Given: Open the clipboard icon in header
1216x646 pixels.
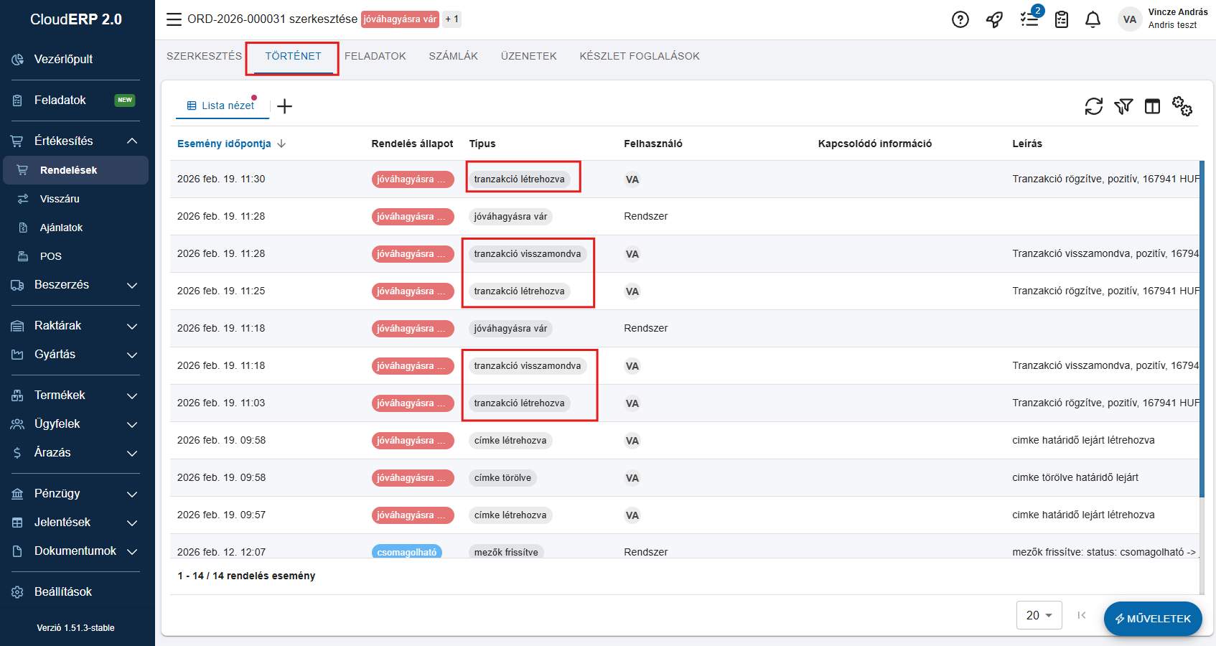Looking at the screenshot, I should tap(1062, 19).
